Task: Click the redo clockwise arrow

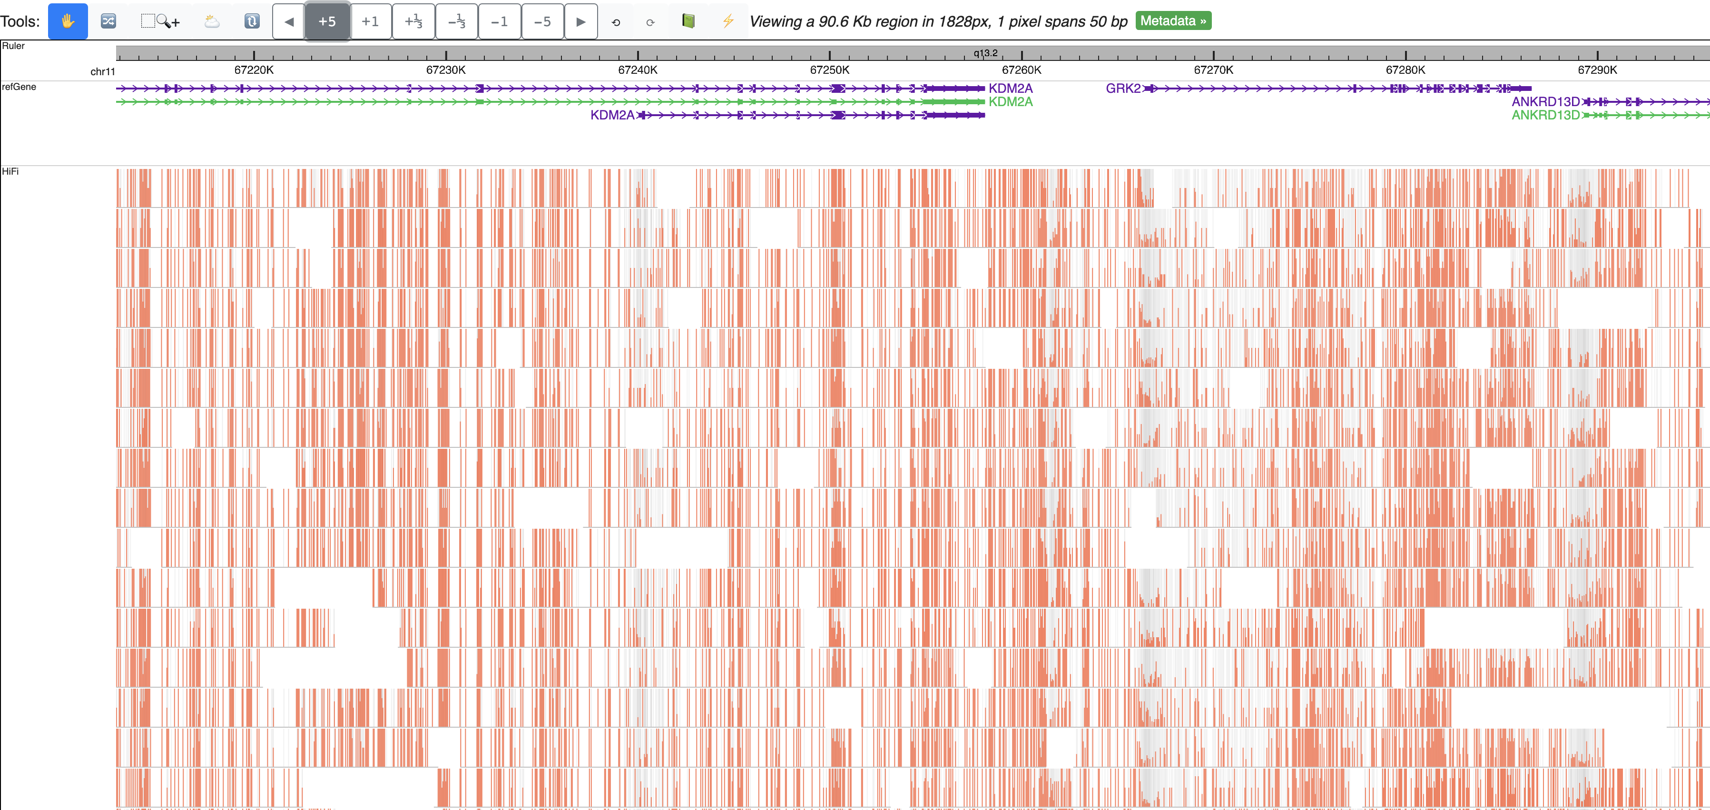Action: point(650,22)
